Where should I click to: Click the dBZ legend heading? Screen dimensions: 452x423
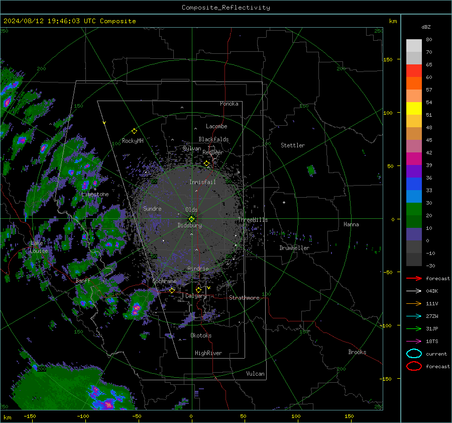tap(426, 27)
